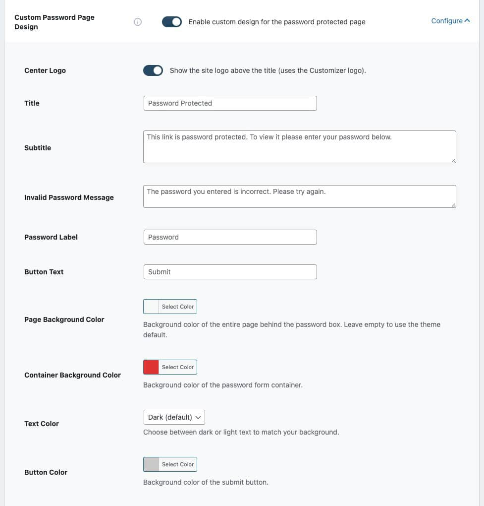This screenshot has width=484, height=506.
Task: Click the Text Color dropdown arrow
Action: click(198, 418)
